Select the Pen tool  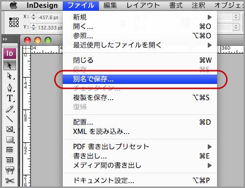10,87
